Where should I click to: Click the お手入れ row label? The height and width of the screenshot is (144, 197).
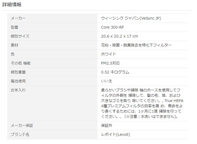[18, 90]
